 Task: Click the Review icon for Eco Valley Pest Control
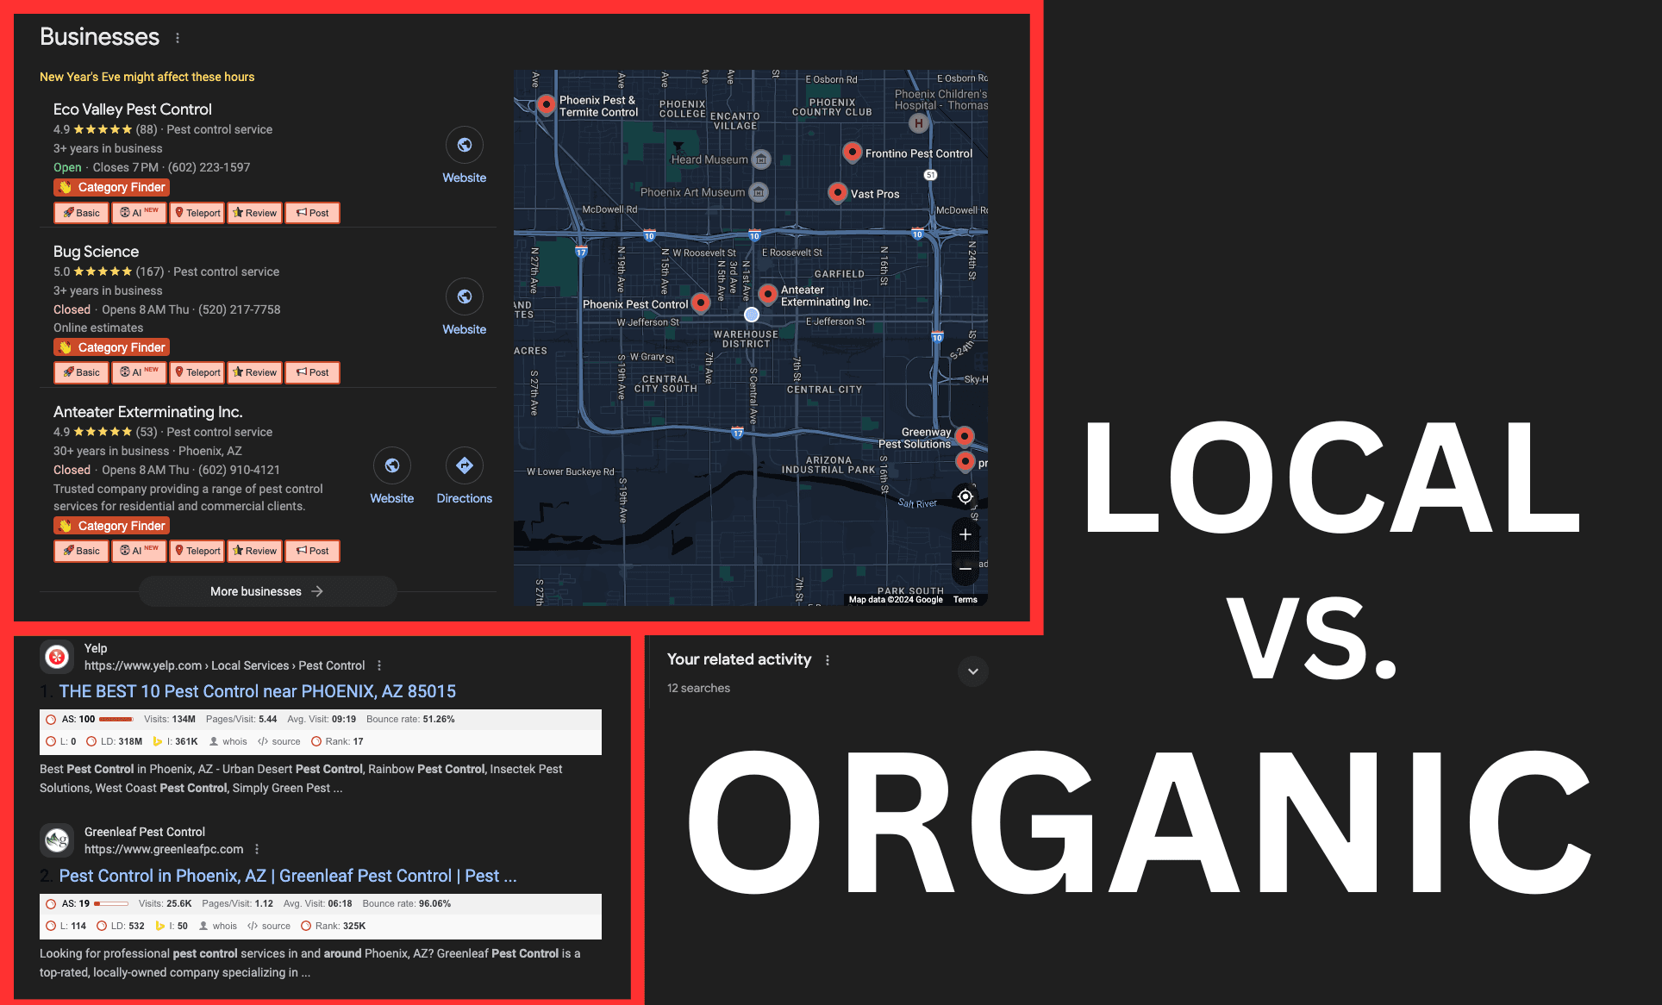pos(255,212)
